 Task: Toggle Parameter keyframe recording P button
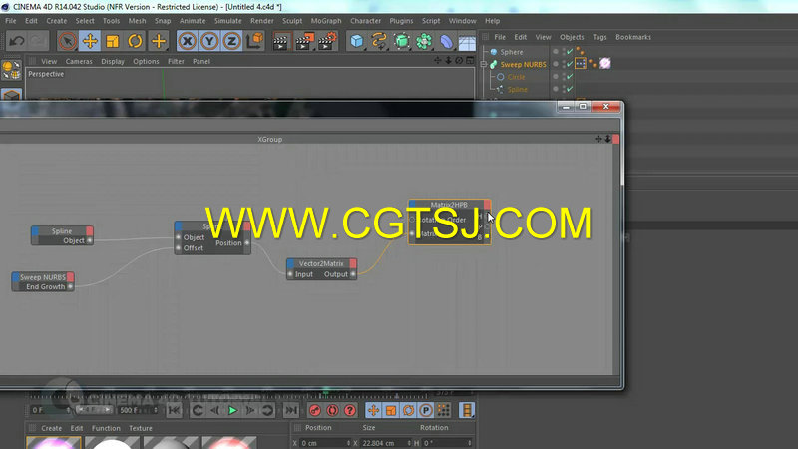tap(426, 410)
